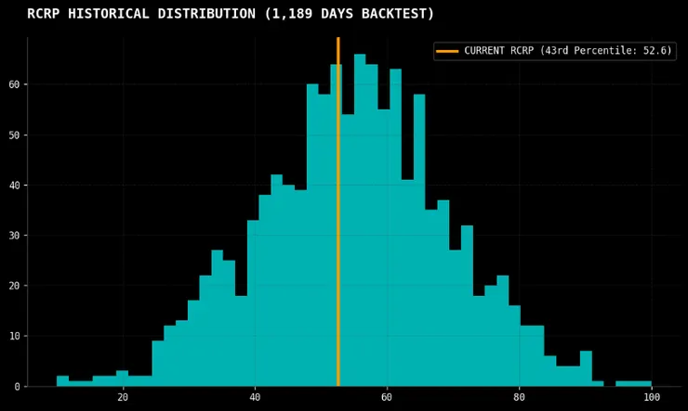The image size is (688, 411).
Task: Click the orange line sample in the legend
Action: pos(447,51)
